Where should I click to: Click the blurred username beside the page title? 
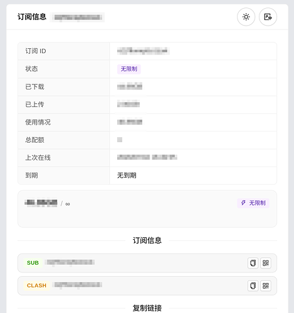pos(77,18)
